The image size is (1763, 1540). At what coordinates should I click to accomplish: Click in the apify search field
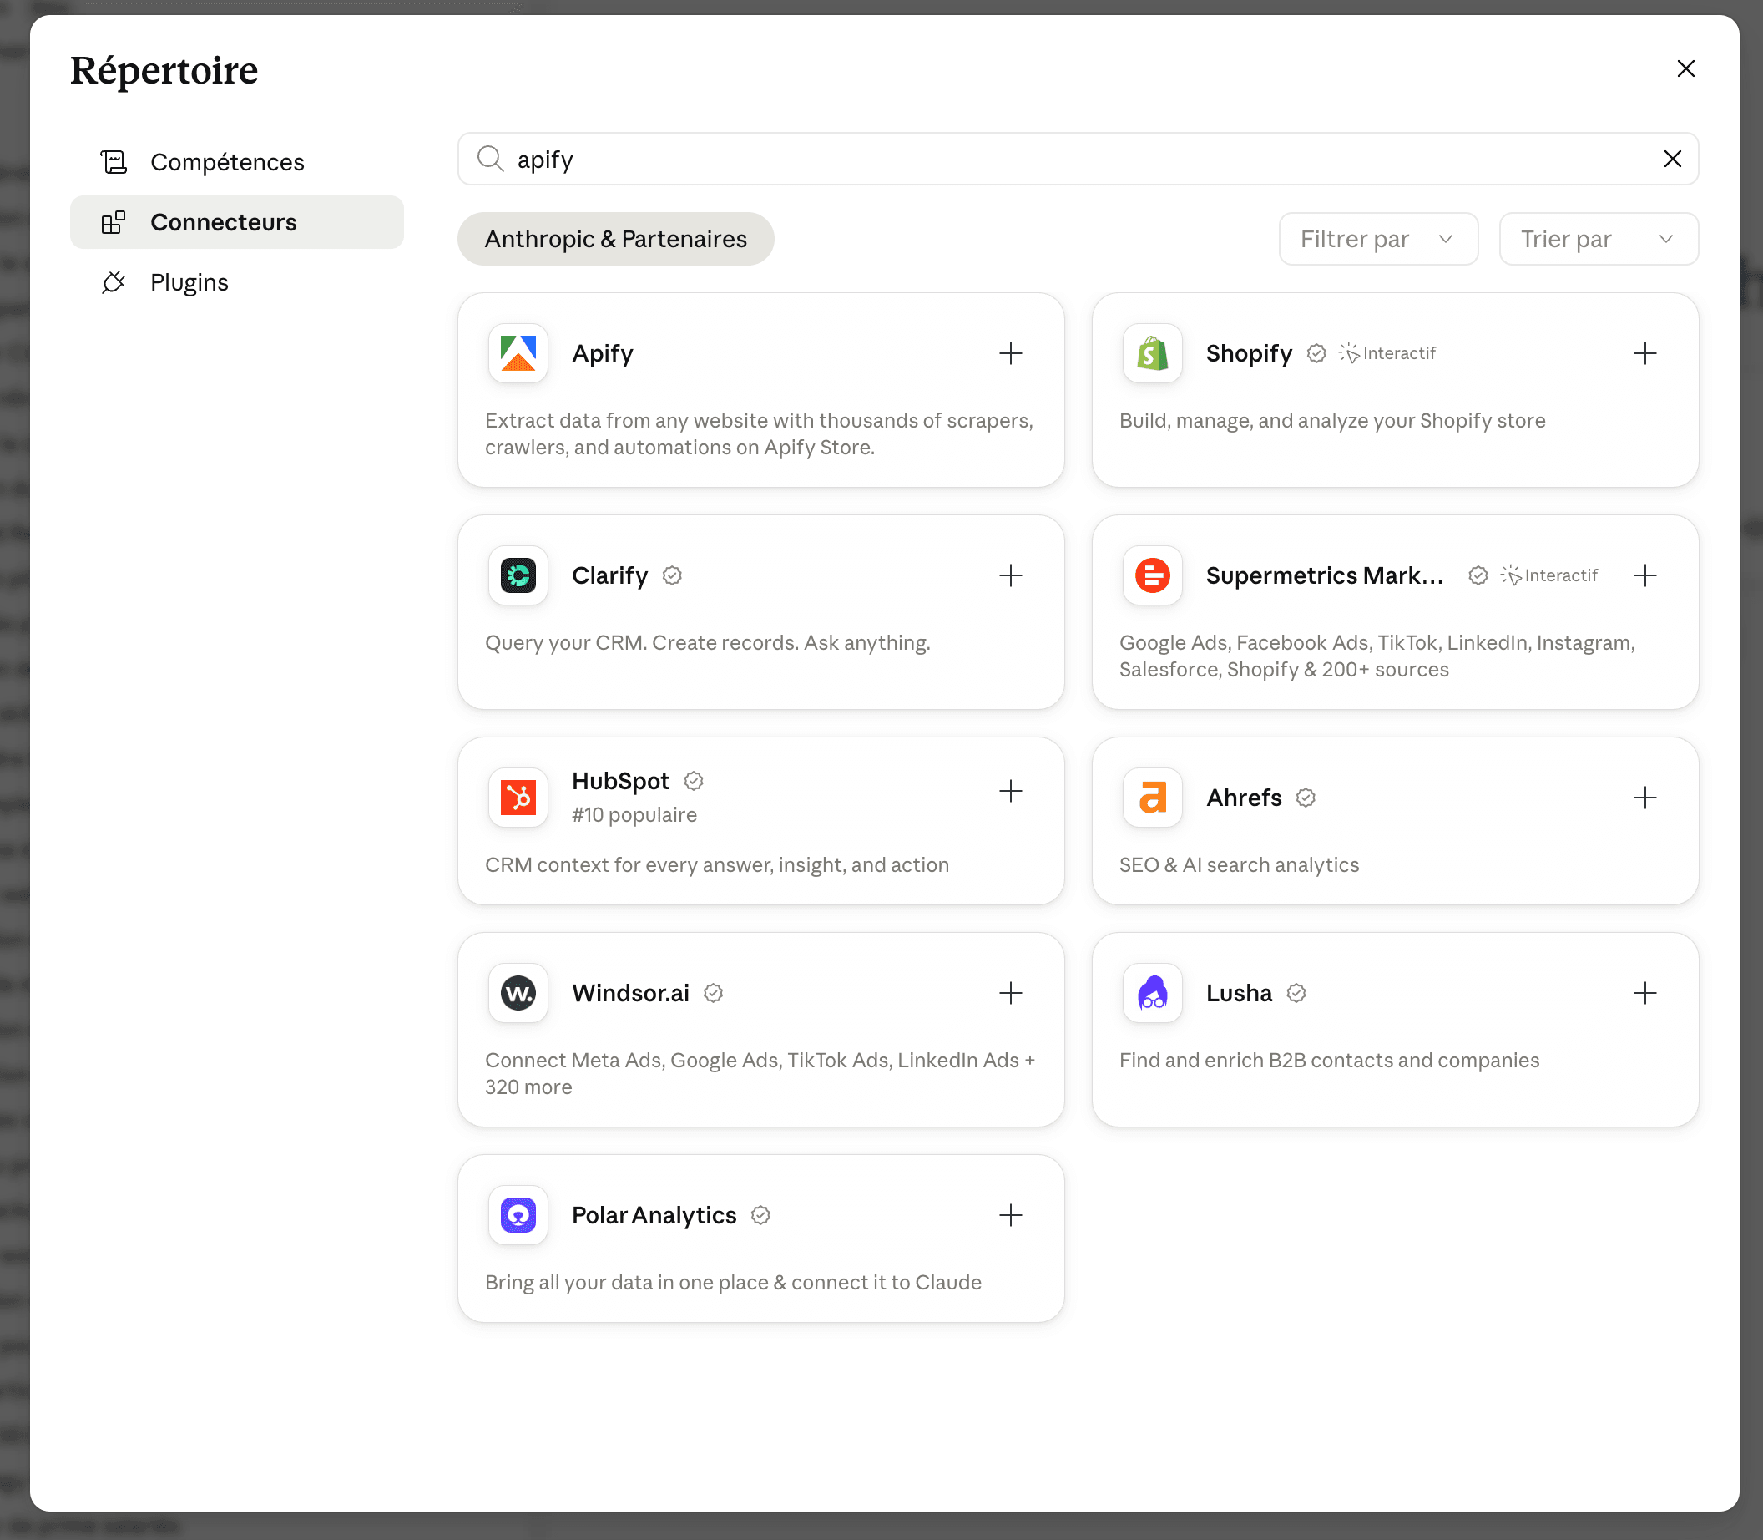pyautogui.click(x=1078, y=159)
